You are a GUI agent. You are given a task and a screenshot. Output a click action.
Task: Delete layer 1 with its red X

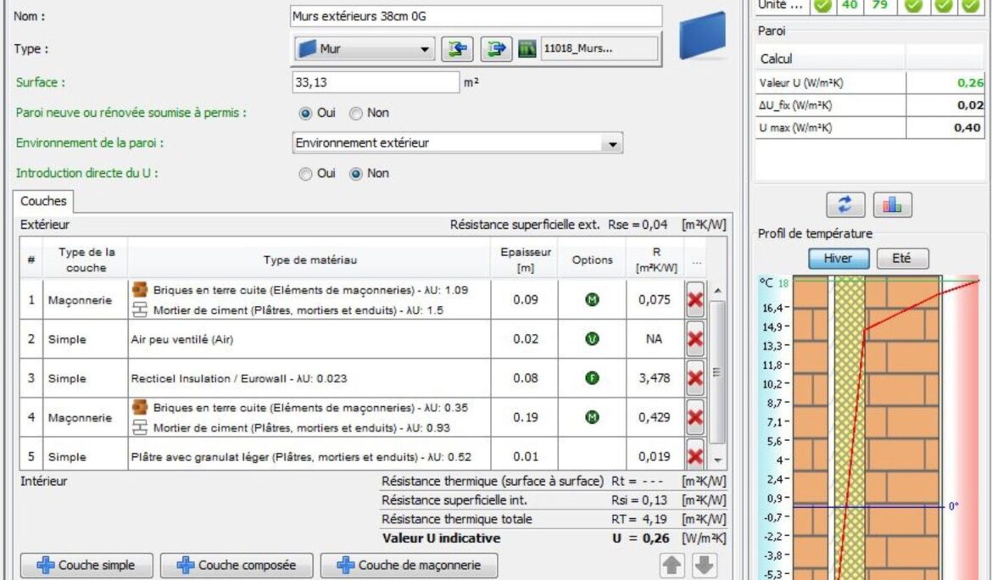click(x=695, y=300)
